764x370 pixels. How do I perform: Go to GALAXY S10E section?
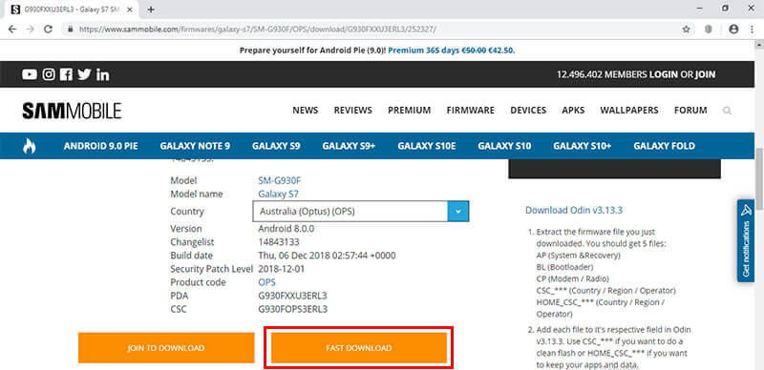tap(427, 146)
